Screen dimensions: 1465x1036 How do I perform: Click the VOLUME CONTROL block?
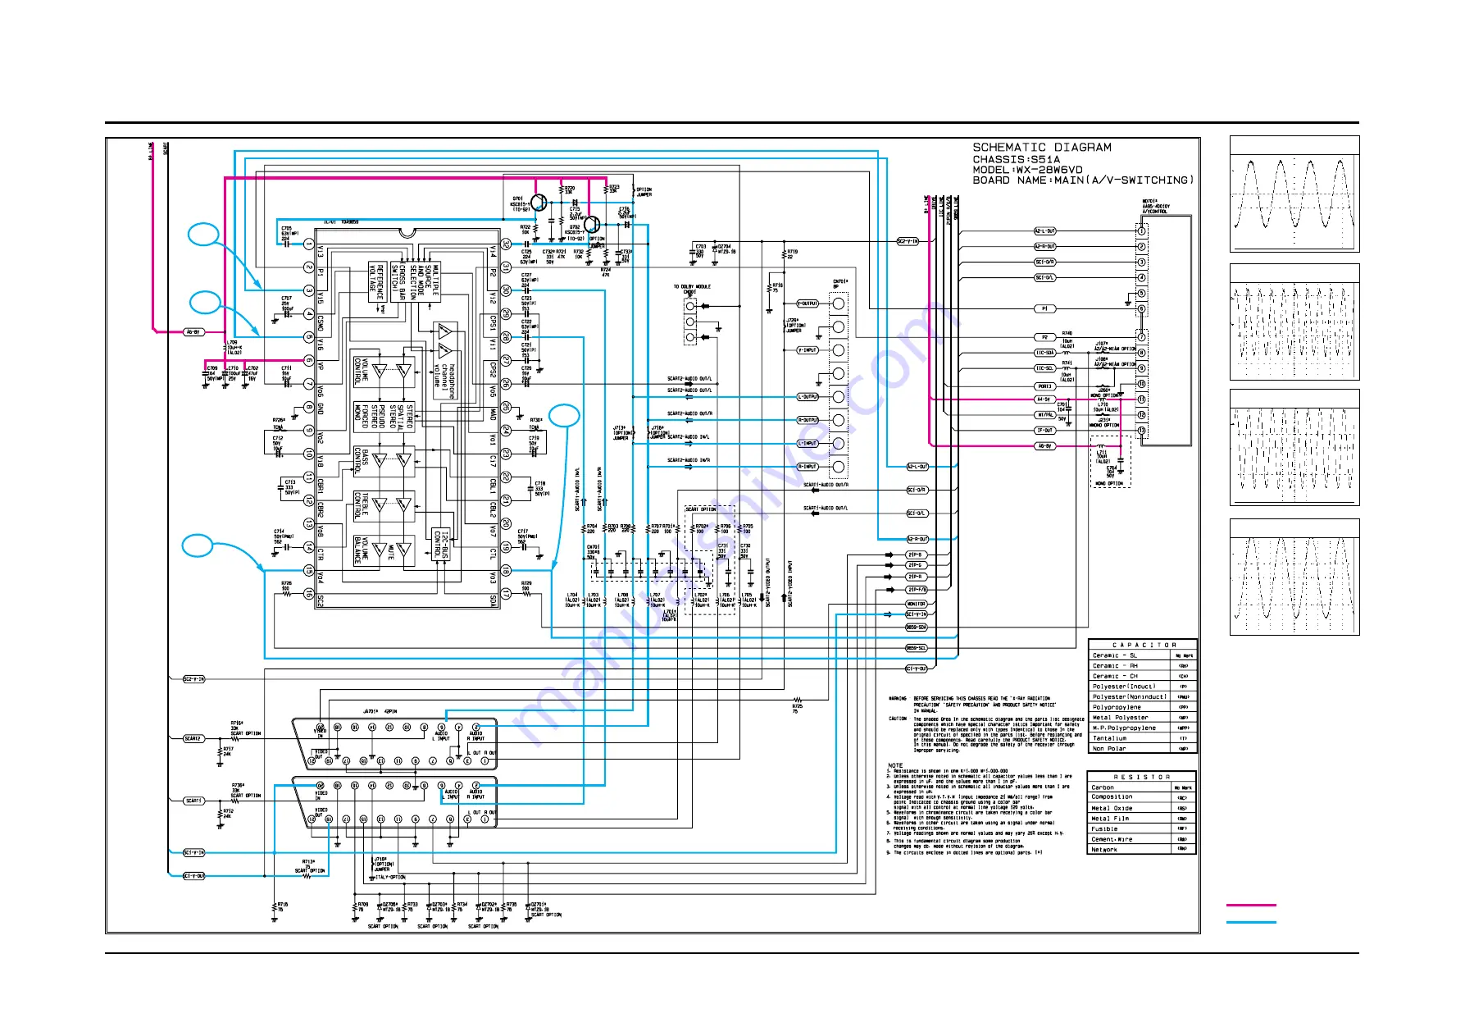click(384, 372)
